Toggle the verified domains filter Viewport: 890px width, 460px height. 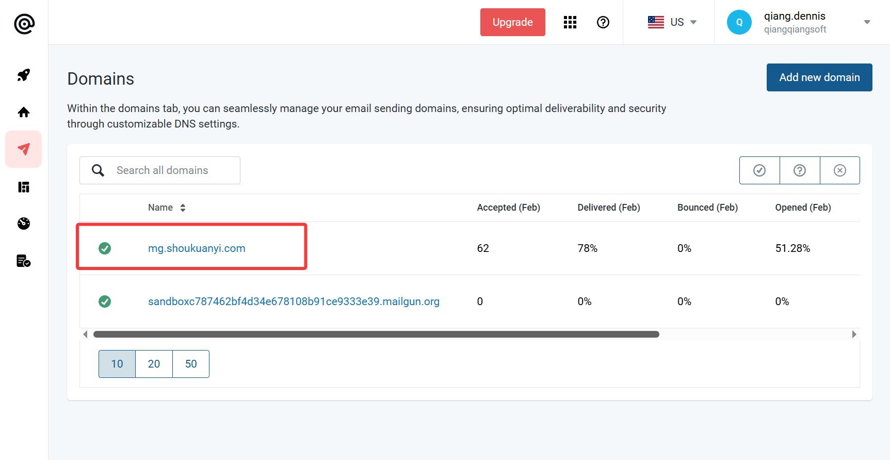tap(759, 170)
